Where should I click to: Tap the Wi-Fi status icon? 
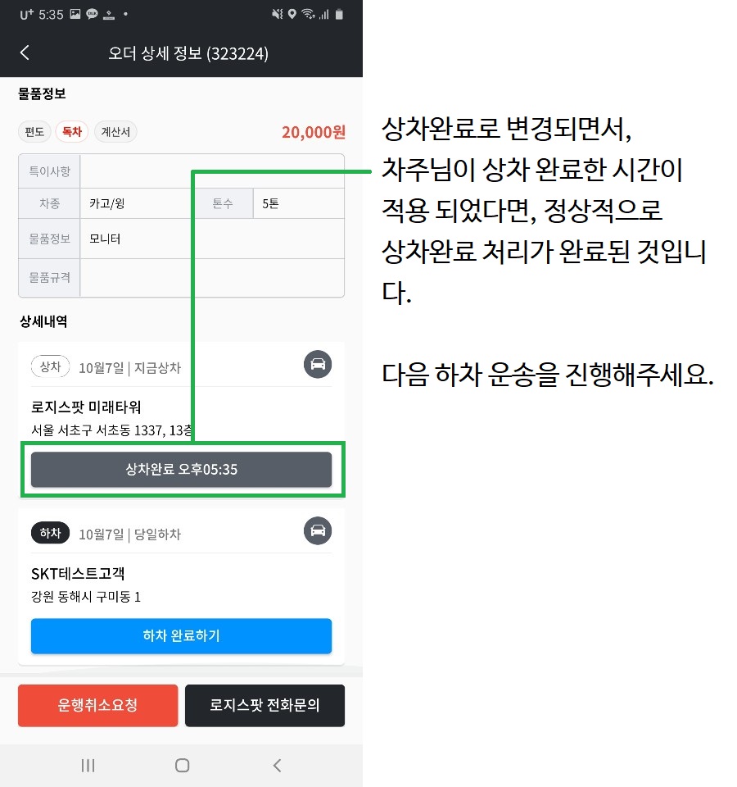click(x=308, y=14)
